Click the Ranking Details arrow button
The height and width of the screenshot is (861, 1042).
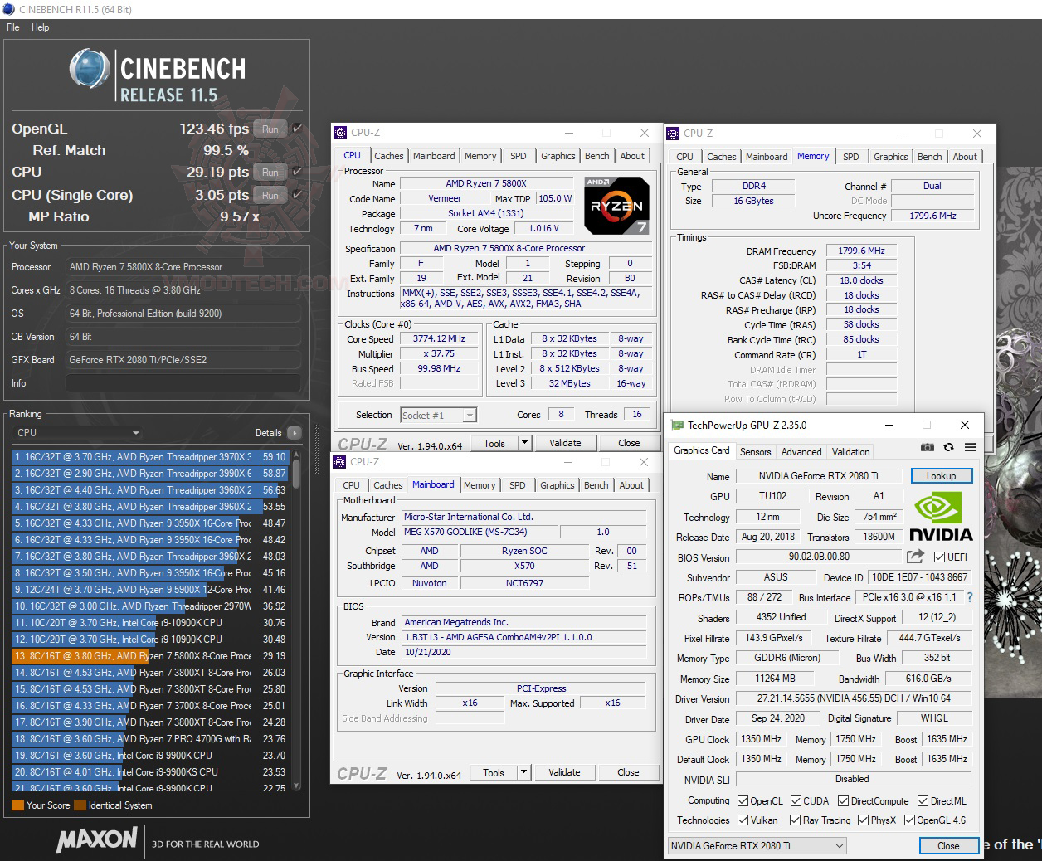click(x=294, y=433)
